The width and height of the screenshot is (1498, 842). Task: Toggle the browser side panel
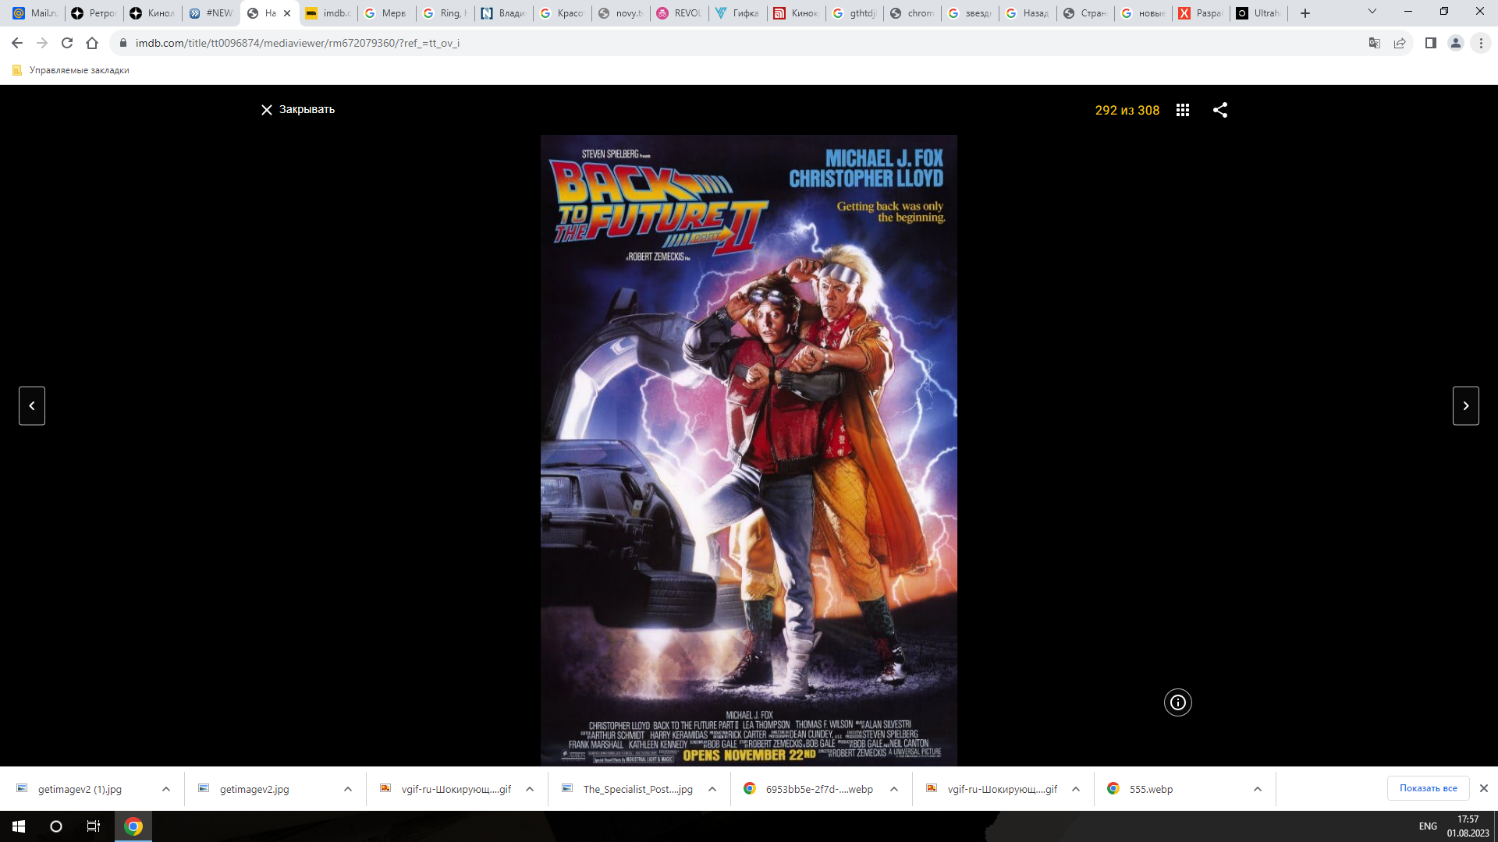[x=1431, y=43]
